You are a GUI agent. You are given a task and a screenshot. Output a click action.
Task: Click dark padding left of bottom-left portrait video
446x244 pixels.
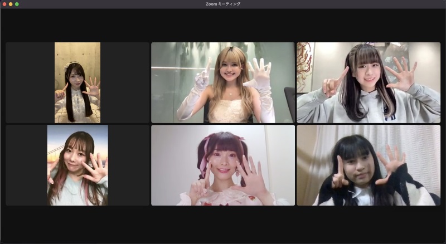(x=26, y=165)
